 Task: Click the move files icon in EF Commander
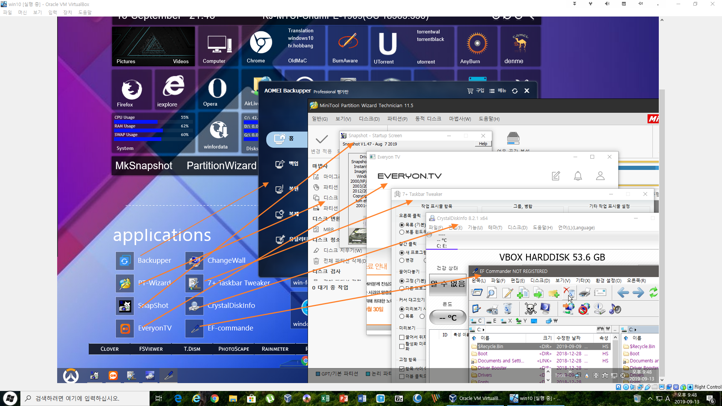tap(538, 292)
